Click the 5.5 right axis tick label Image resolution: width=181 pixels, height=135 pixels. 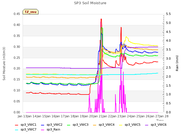click(x=168, y=14)
